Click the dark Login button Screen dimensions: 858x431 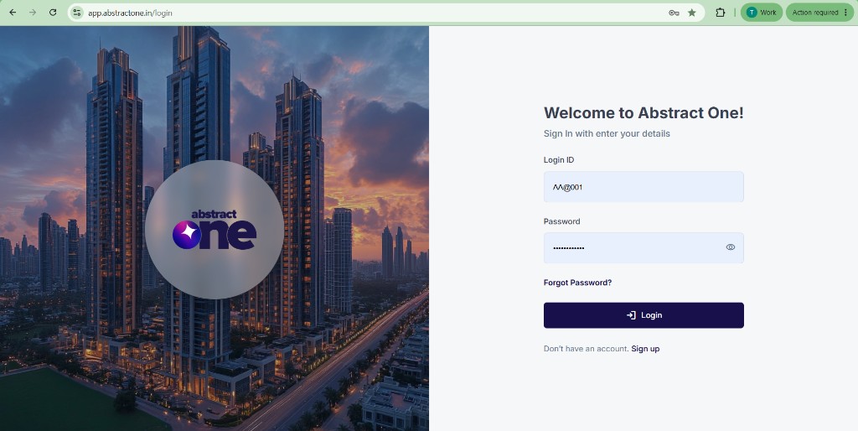point(643,315)
